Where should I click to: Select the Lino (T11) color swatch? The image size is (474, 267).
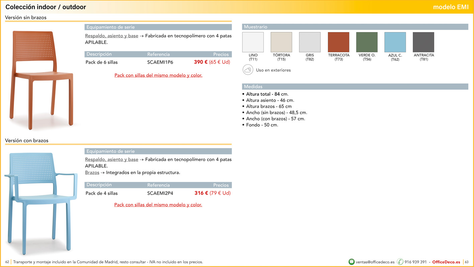click(x=253, y=42)
